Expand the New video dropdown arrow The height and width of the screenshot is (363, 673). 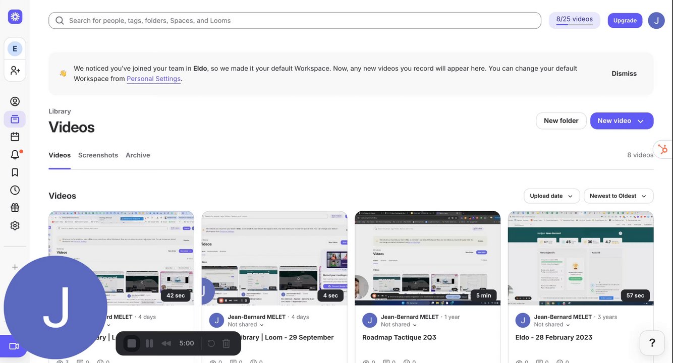(x=641, y=121)
